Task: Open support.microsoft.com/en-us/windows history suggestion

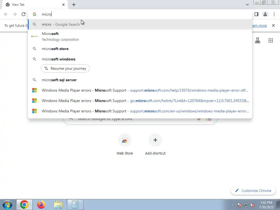Action: [x=140, y=111]
